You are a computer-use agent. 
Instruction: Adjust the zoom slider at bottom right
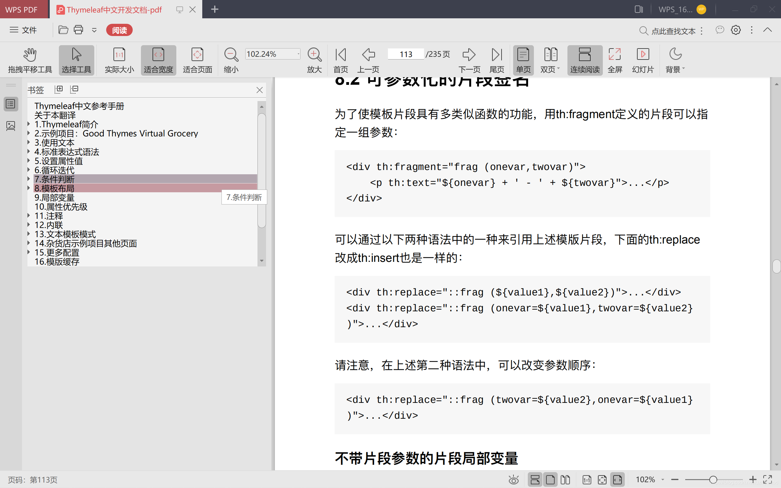(713, 480)
